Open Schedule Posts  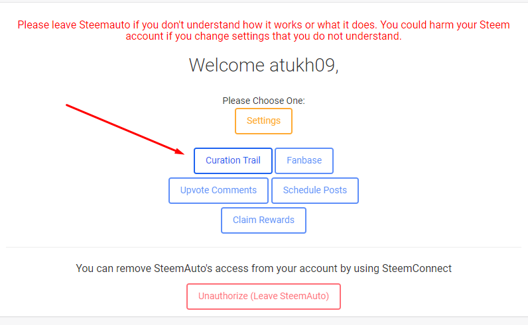pos(314,191)
